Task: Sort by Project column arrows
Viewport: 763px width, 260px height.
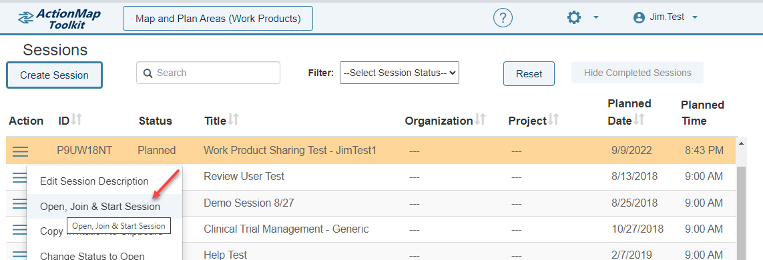Action: [x=553, y=119]
